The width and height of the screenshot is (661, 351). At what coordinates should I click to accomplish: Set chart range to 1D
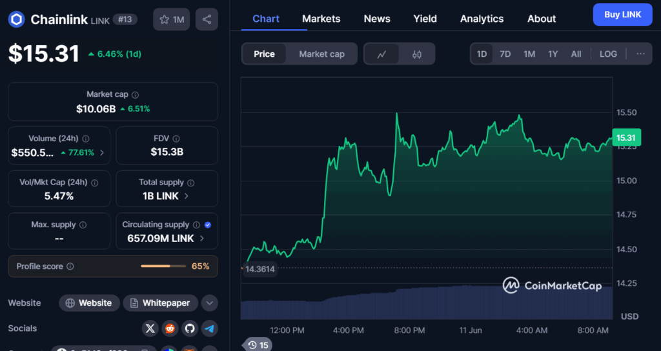(482, 54)
